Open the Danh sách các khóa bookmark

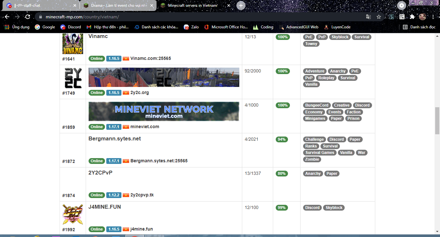click(x=156, y=27)
